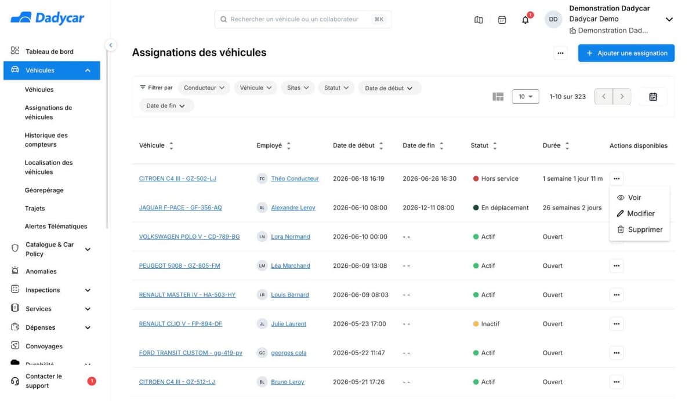Open actions menu for RENAULT CLIO V row
Viewport: 696px width, 401px height.
[x=617, y=323]
